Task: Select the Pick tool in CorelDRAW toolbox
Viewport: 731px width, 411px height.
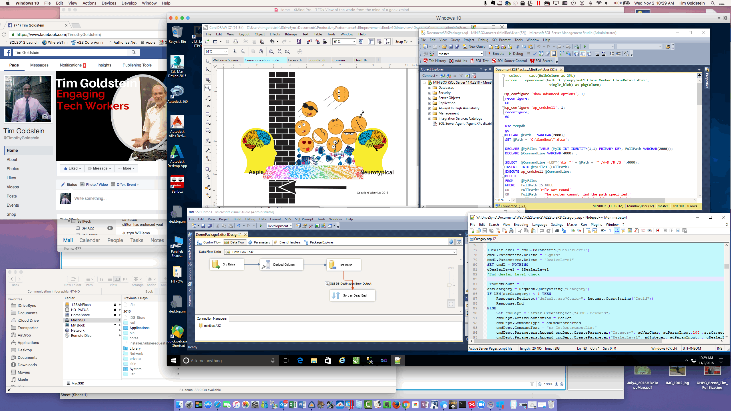Action: [208, 61]
